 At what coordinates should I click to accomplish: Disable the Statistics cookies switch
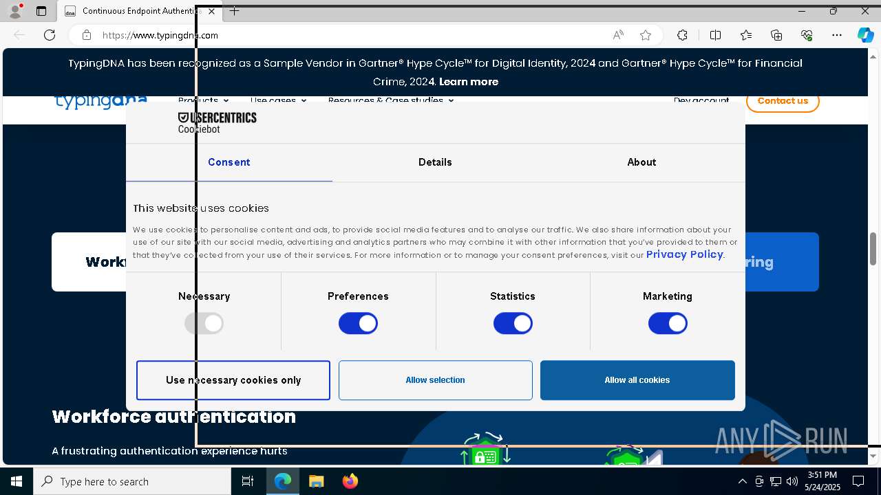[513, 323]
